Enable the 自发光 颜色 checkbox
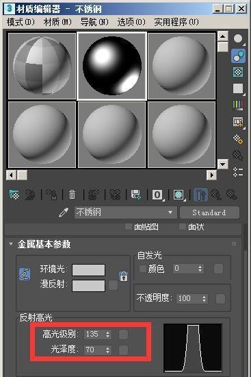This screenshot has height=377, width=251. pyautogui.click(x=143, y=269)
